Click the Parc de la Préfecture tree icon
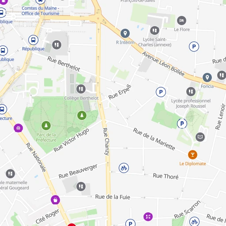 [46, 125]
